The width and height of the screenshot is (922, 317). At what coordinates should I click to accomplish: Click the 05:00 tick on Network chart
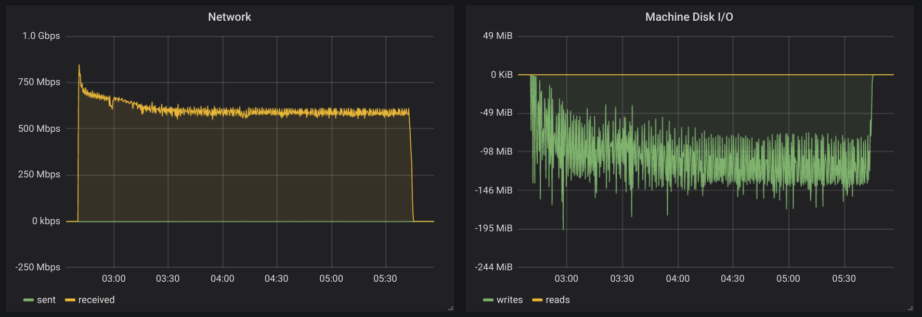pos(331,279)
